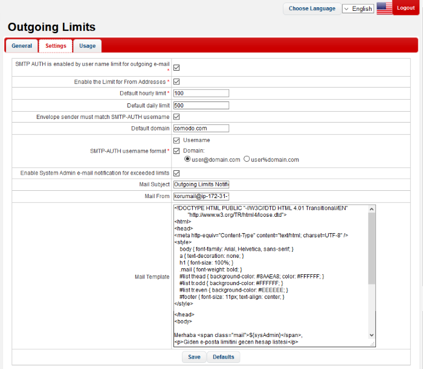
Task: Click the Mail Subject field
Action: [201, 184]
